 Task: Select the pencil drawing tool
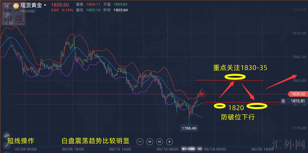coord(6,145)
